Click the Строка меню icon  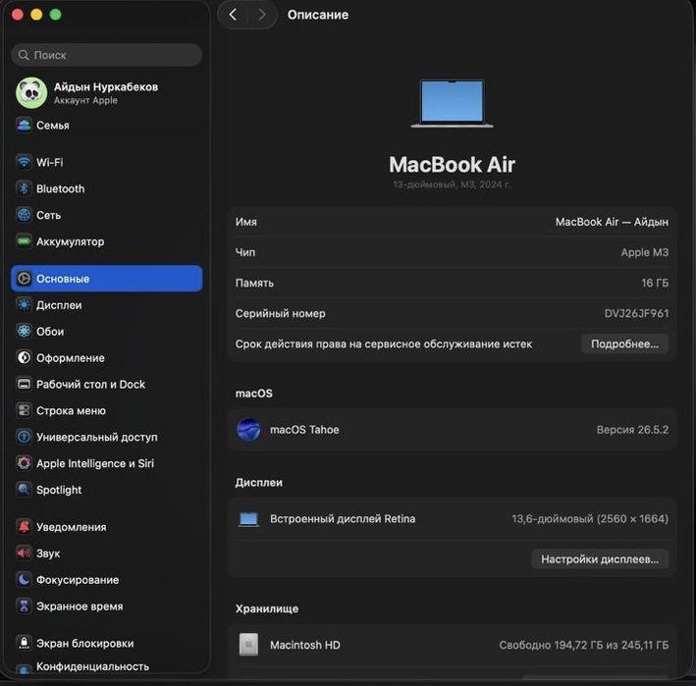tap(24, 410)
